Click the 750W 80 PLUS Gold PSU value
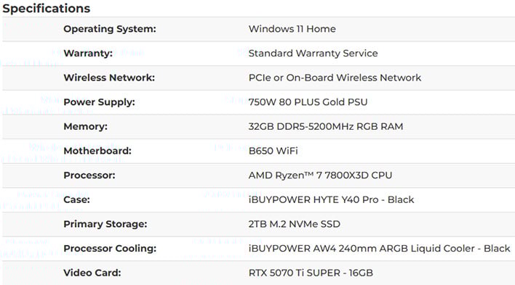Viewport: 515px width, 285px height. tap(308, 102)
